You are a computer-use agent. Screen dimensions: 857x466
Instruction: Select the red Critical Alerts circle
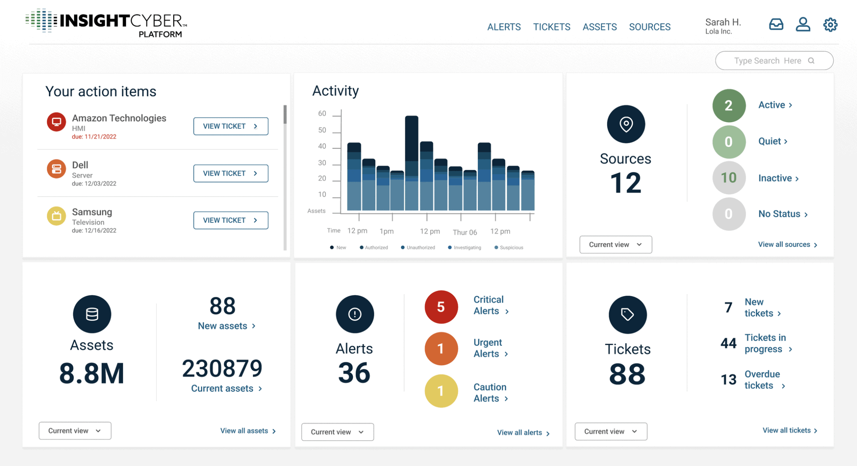click(441, 307)
